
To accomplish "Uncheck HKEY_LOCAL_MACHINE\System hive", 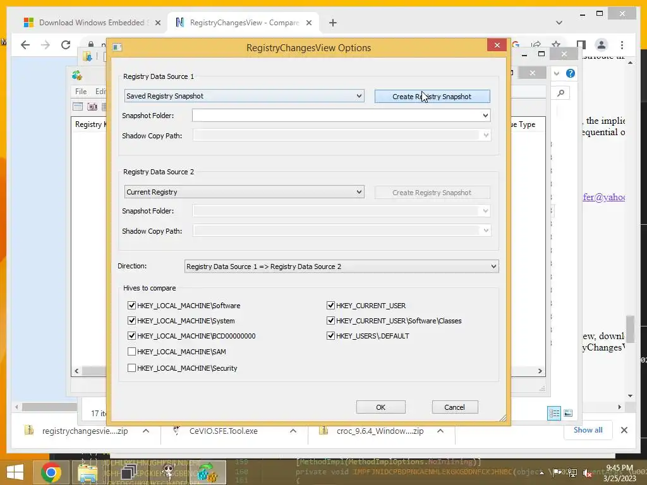I will coord(131,320).
